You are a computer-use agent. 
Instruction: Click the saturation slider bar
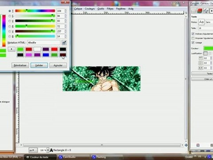[x=35, y=16]
